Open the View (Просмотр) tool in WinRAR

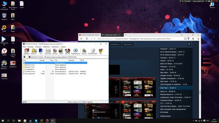point(48,51)
